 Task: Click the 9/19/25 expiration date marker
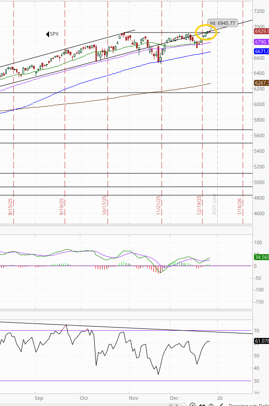click(62, 207)
